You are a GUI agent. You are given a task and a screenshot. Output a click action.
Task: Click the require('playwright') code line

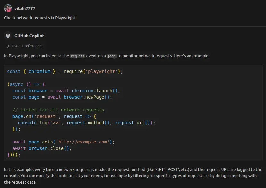tap(65, 72)
